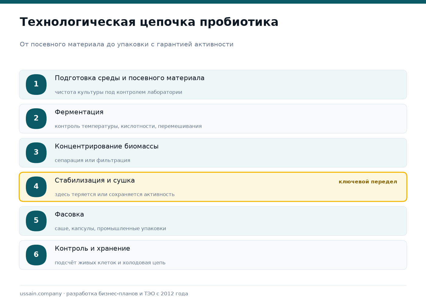The height and width of the screenshot is (304, 426).
Task: Click 'контроль температуры, кислотности, перемешивания' text
Action: (128, 126)
